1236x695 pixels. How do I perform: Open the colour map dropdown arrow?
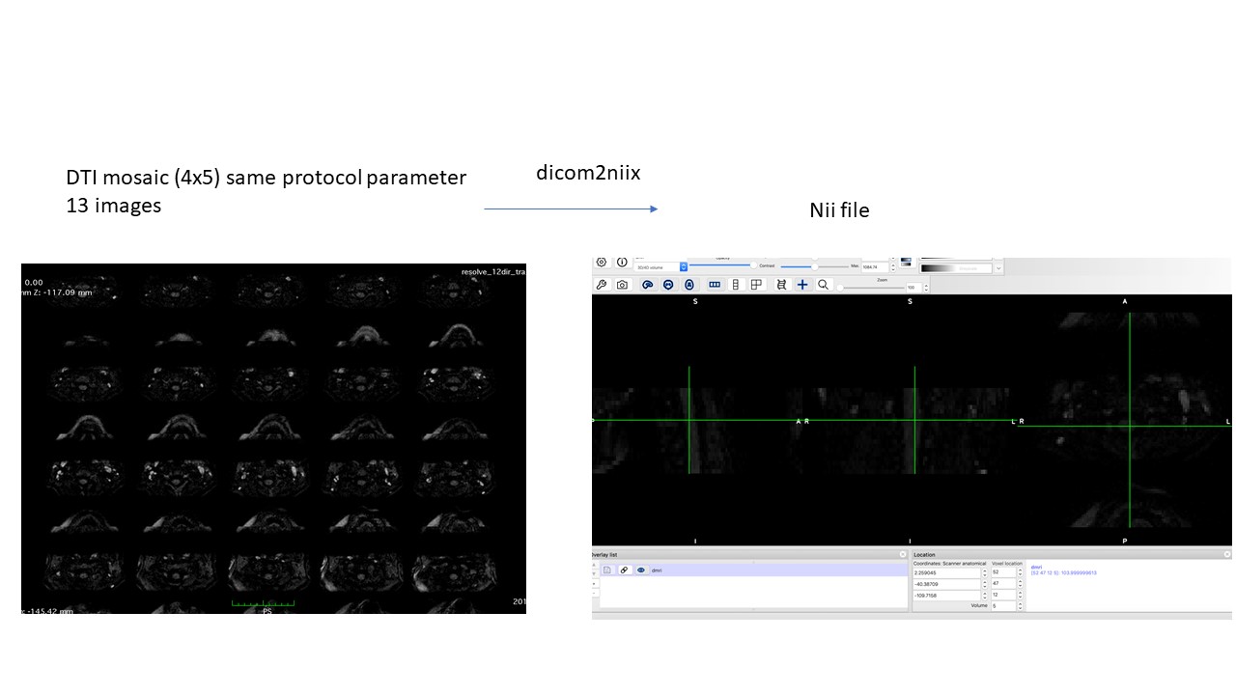point(998,267)
